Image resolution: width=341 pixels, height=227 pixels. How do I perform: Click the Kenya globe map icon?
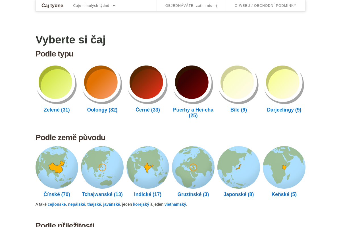click(x=284, y=167)
